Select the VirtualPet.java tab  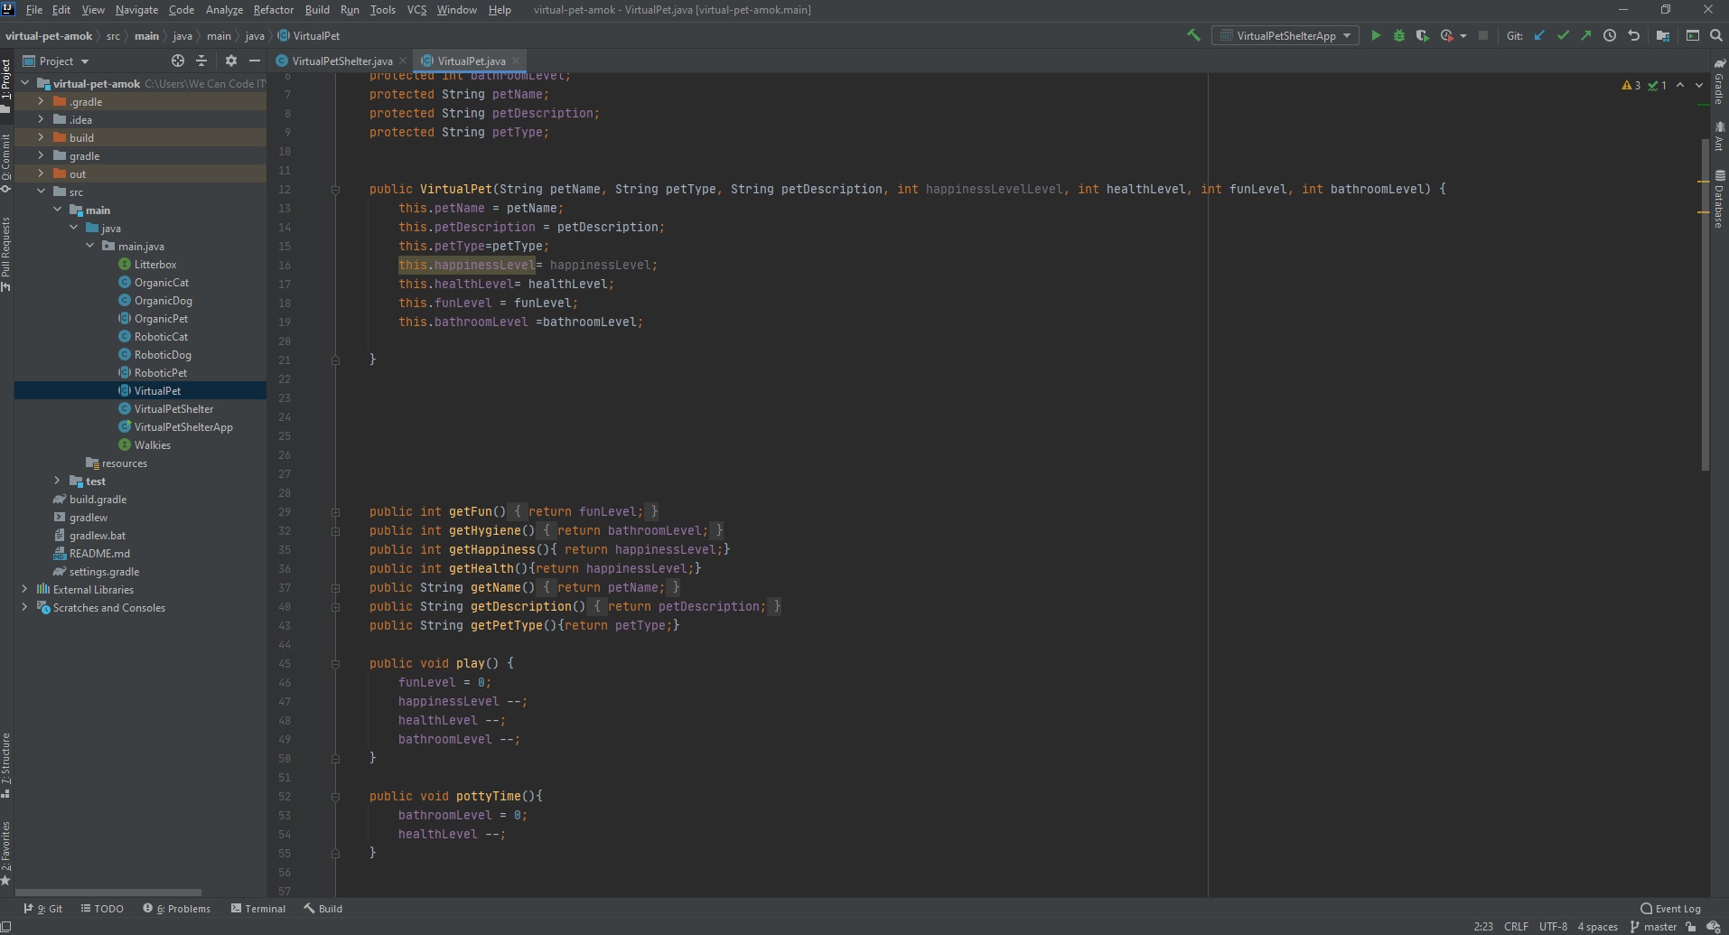(x=472, y=61)
